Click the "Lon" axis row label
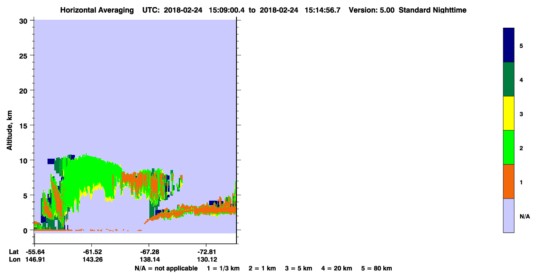This screenshot has height=280, width=547. click(14, 259)
